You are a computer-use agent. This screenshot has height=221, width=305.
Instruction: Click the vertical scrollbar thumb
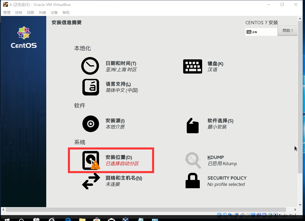[x=300, y=97]
